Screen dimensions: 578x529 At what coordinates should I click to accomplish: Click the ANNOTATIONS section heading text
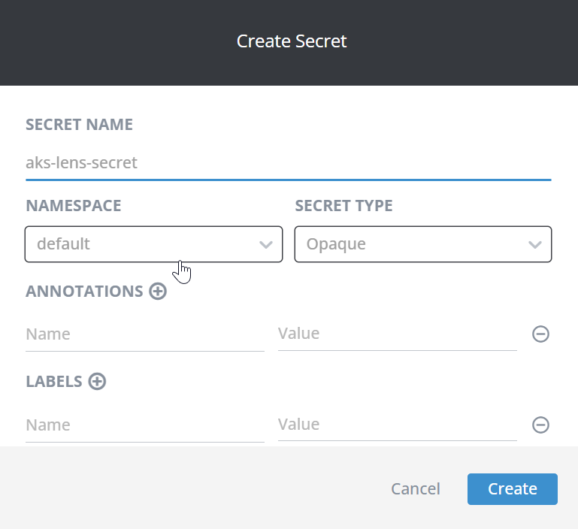pos(84,292)
